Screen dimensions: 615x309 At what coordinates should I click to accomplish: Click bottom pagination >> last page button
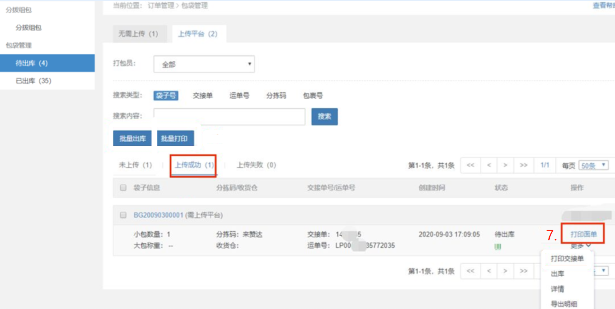[523, 271]
